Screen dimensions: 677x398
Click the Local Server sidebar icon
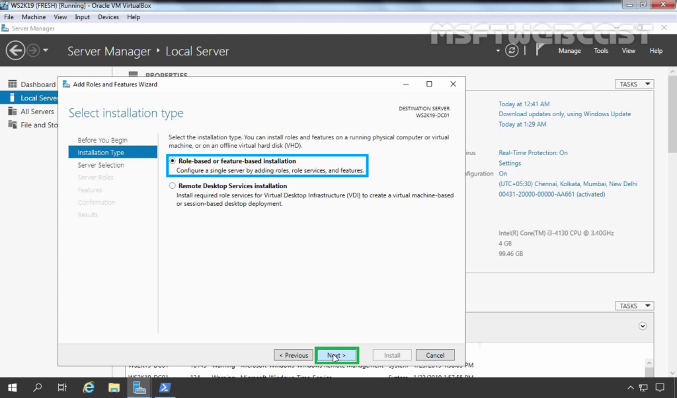pyautogui.click(x=12, y=98)
